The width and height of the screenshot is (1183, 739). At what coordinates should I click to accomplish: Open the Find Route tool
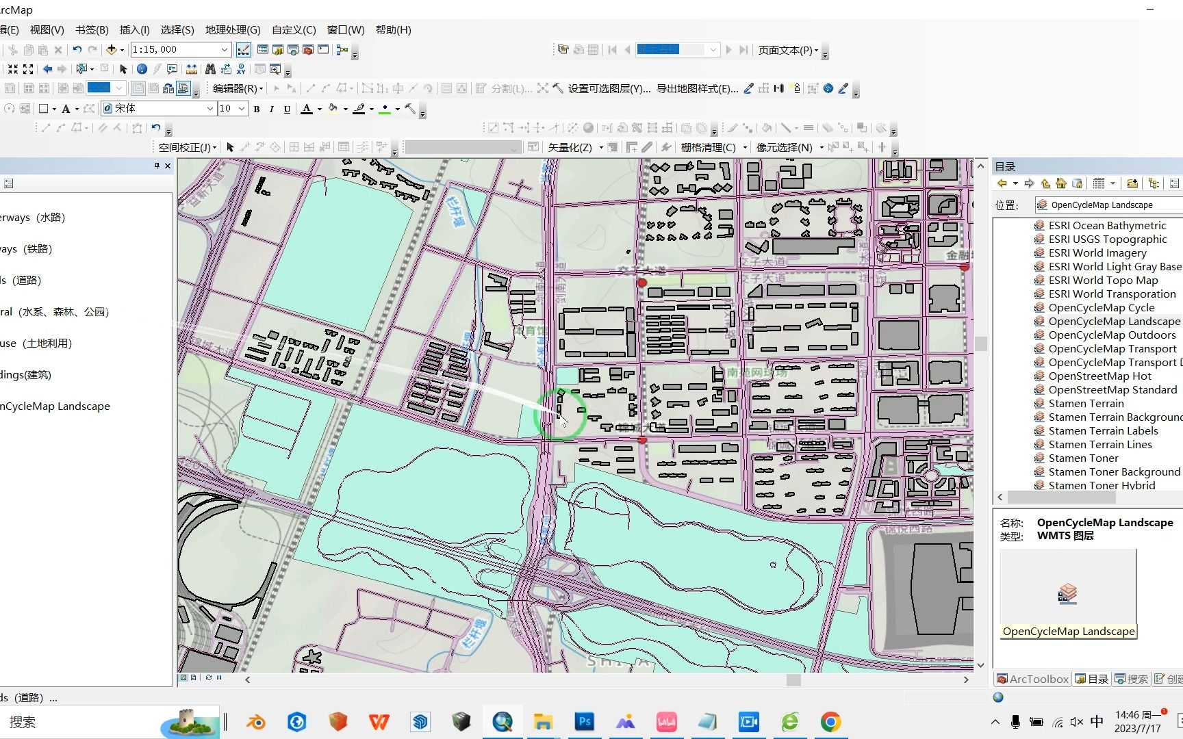(x=226, y=69)
